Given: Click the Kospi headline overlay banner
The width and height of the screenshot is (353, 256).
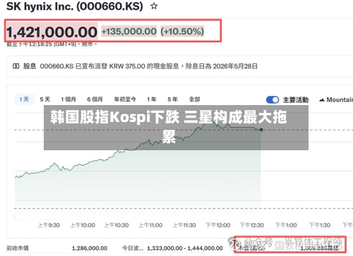Looking at the screenshot, I should click(176, 128).
